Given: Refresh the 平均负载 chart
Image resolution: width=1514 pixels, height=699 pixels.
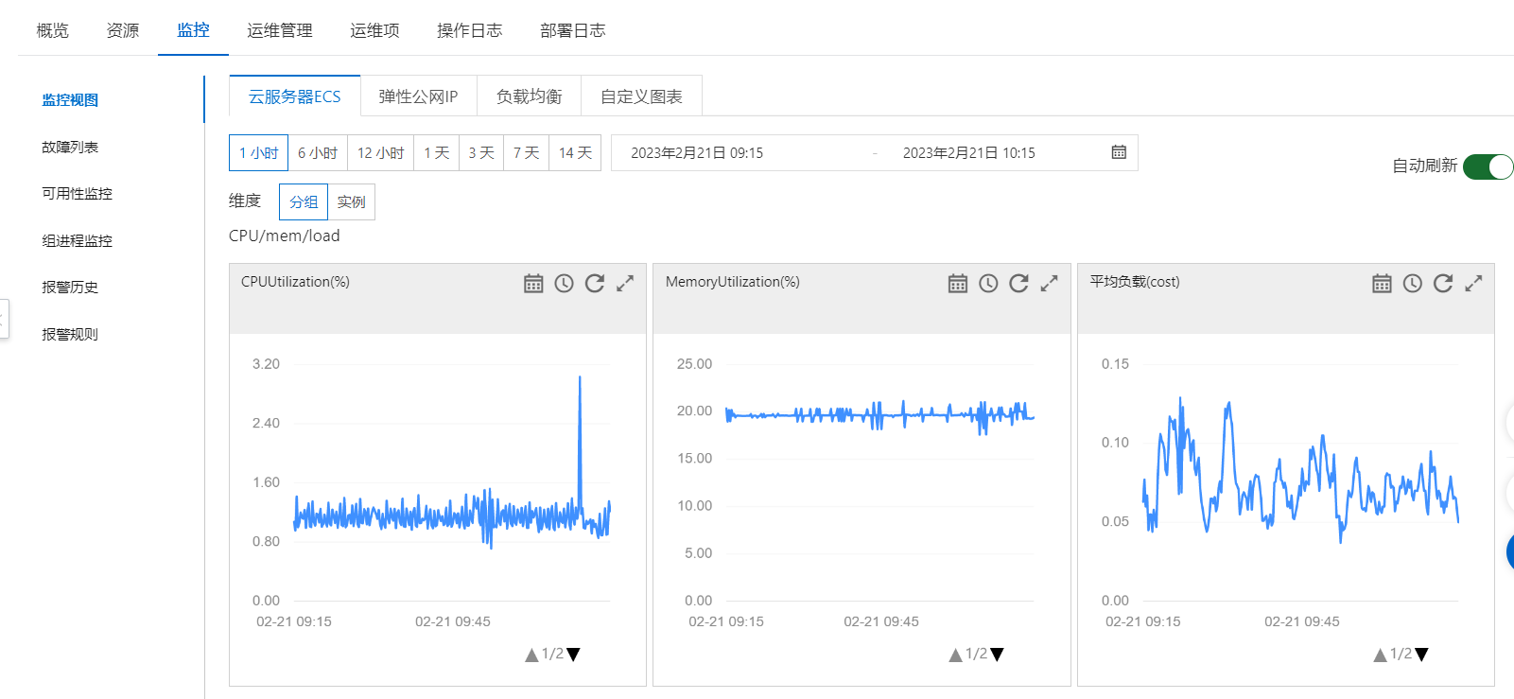Looking at the screenshot, I should pos(1443,283).
